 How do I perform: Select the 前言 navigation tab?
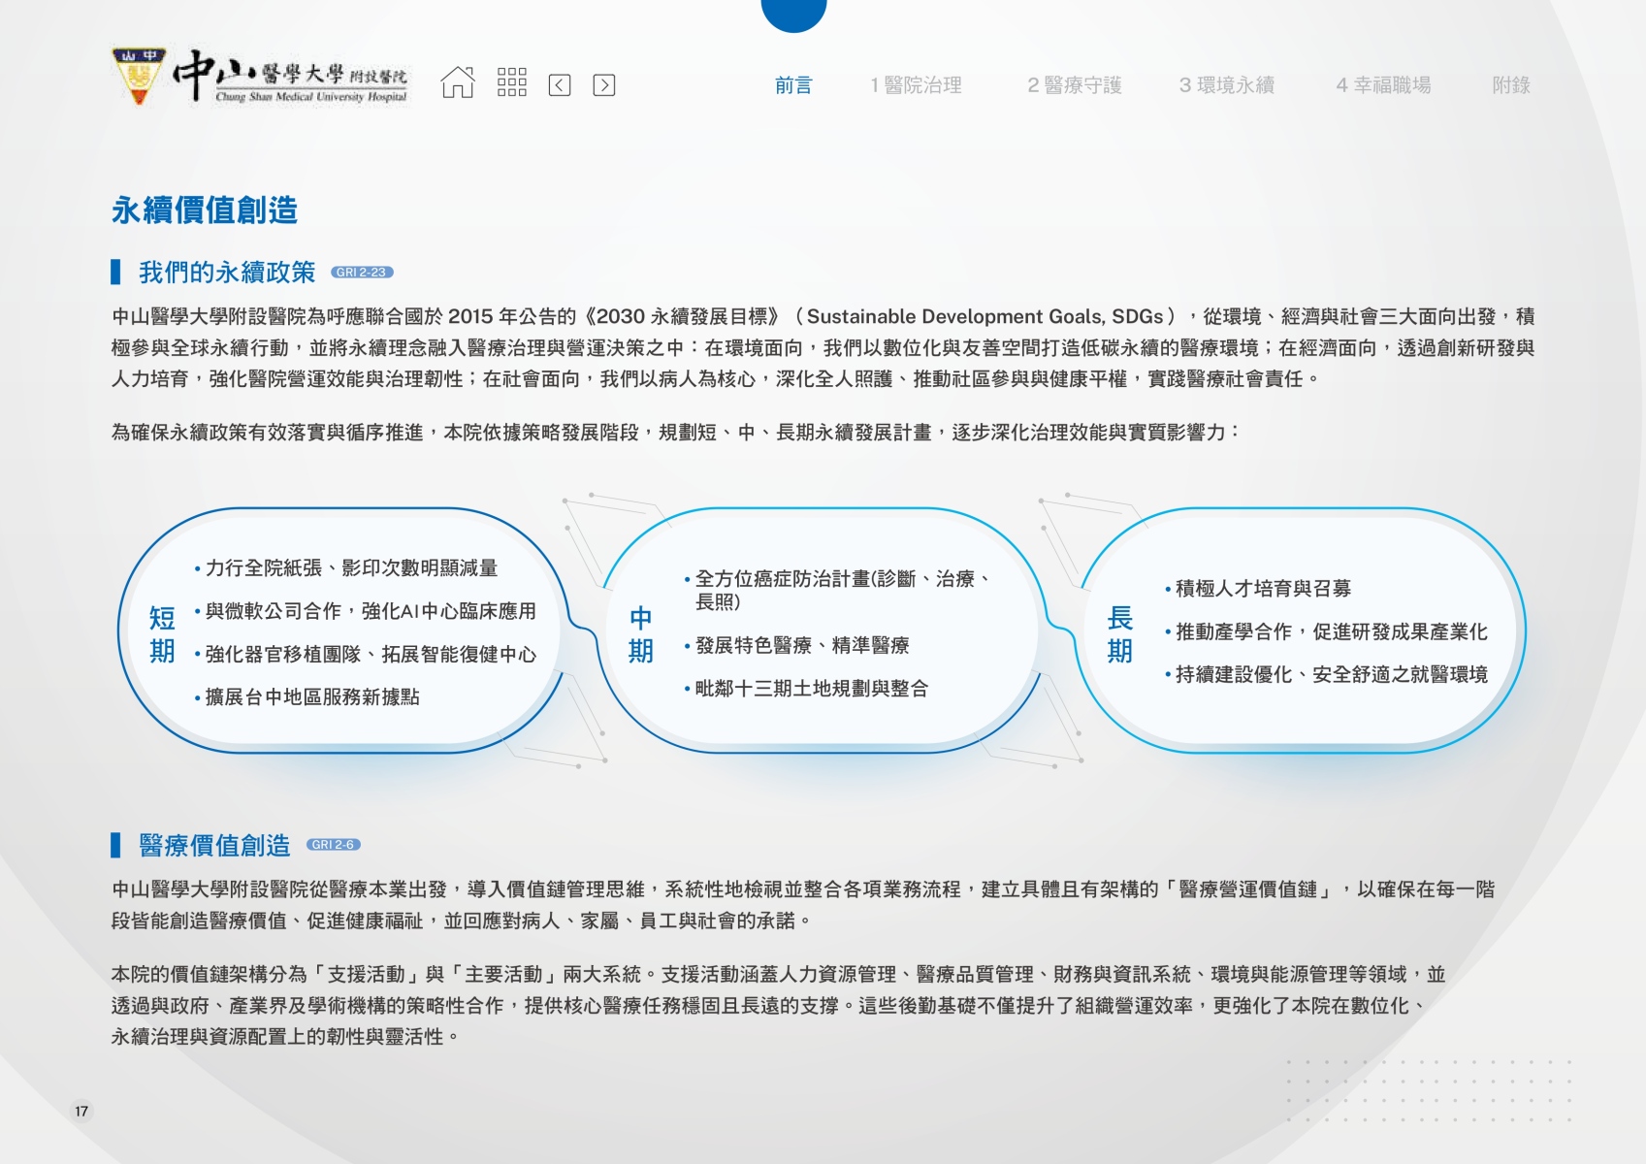click(792, 85)
